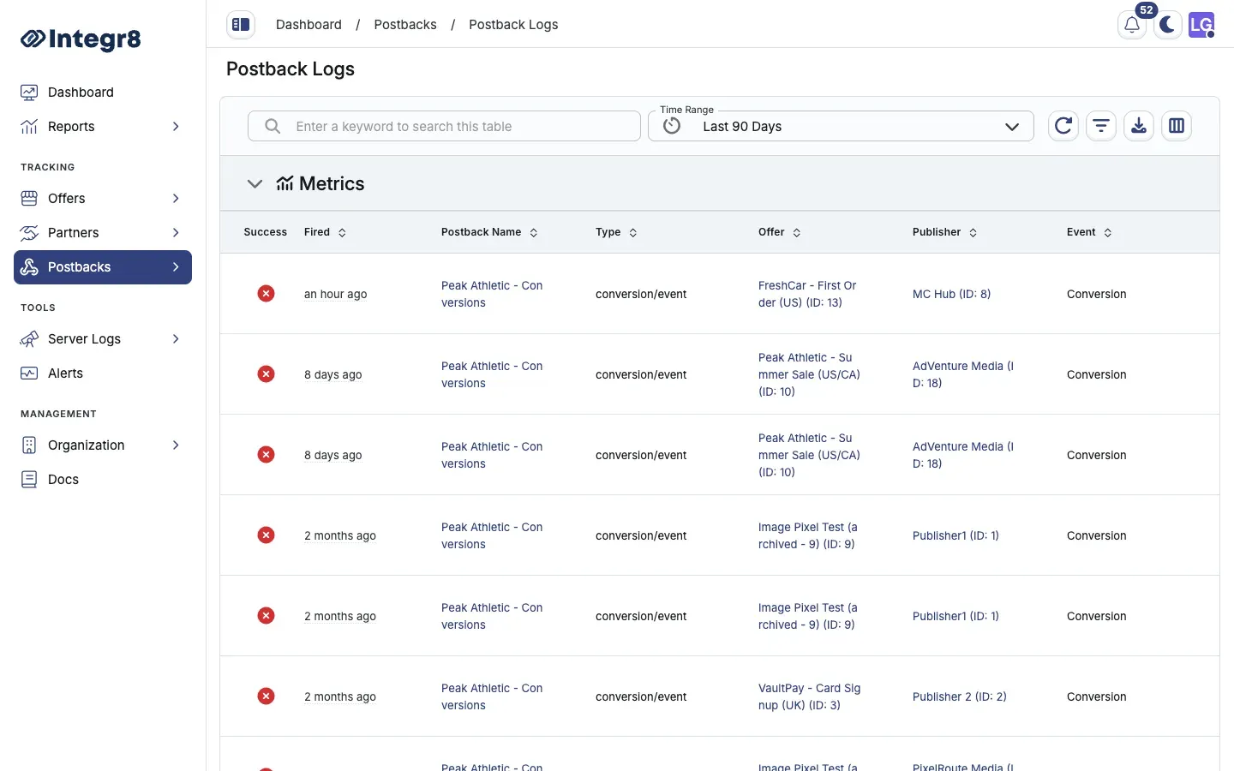The height and width of the screenshot is (771, 1234).
Task: Click the time range clock icon
Action: (x=672, y=126)
